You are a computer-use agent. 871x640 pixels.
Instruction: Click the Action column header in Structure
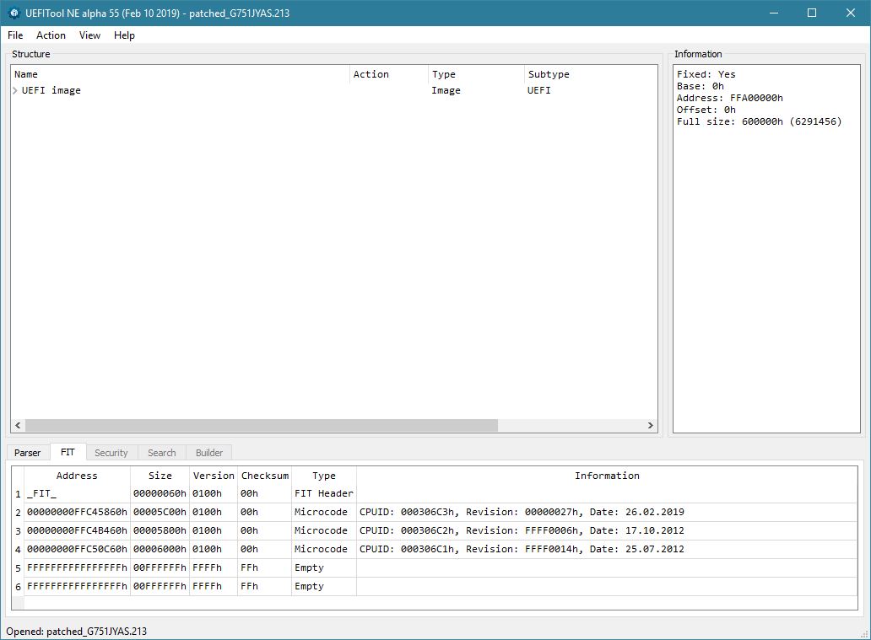389,74
